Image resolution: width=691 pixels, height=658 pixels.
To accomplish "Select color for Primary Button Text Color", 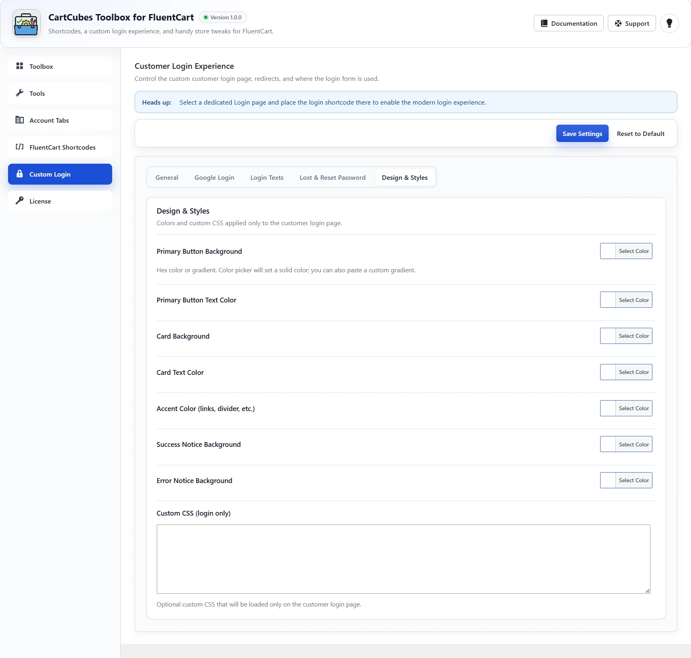I will click(x=626, y=300).
